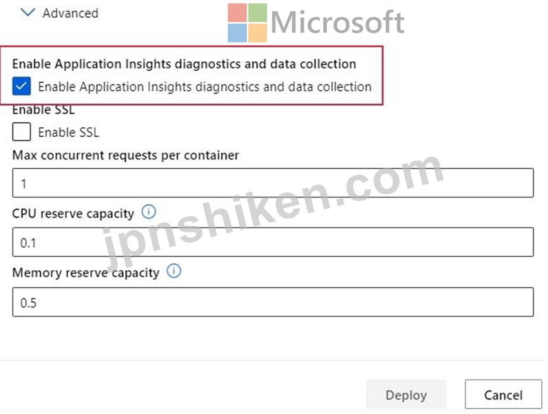Show info for CPU reserve capacity
Image resolution: width=548 pixels, height=414 pixels.
click(x=149, y=212)
